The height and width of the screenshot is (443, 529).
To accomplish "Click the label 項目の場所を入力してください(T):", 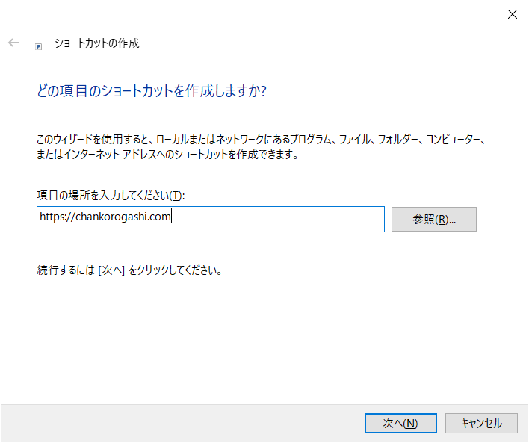I will [111, 195].
